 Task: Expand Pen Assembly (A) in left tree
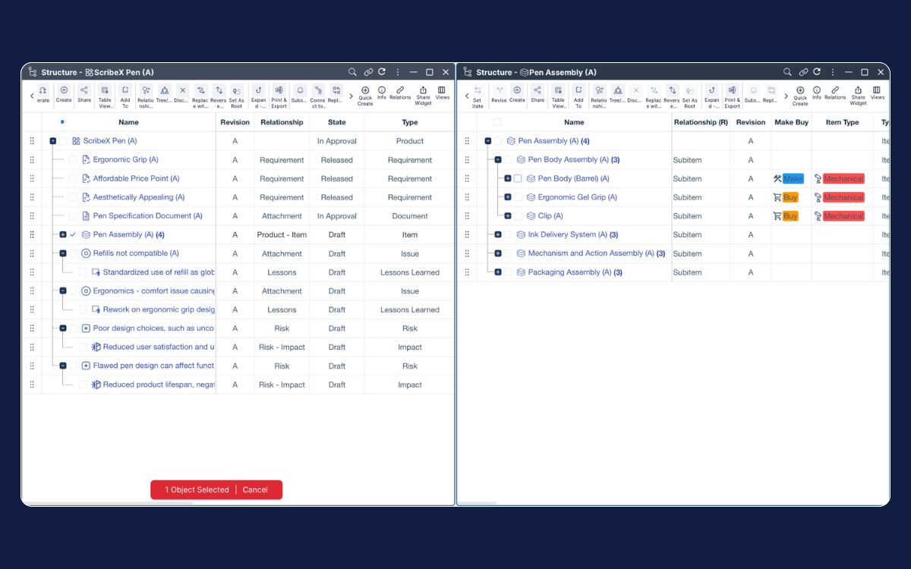point(63,235)
